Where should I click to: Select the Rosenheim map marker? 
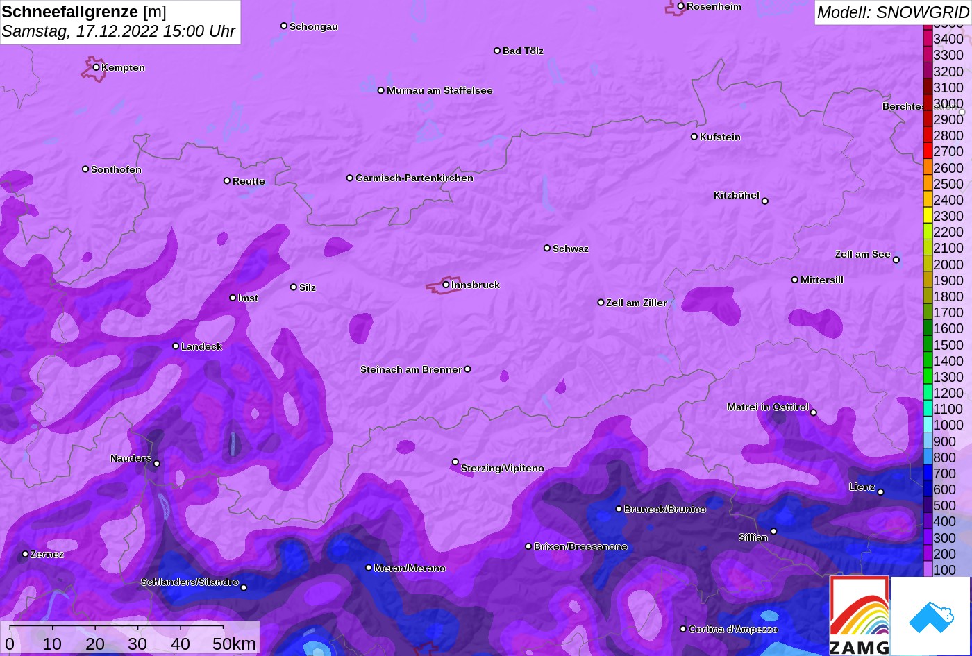(x=680, y=6)
